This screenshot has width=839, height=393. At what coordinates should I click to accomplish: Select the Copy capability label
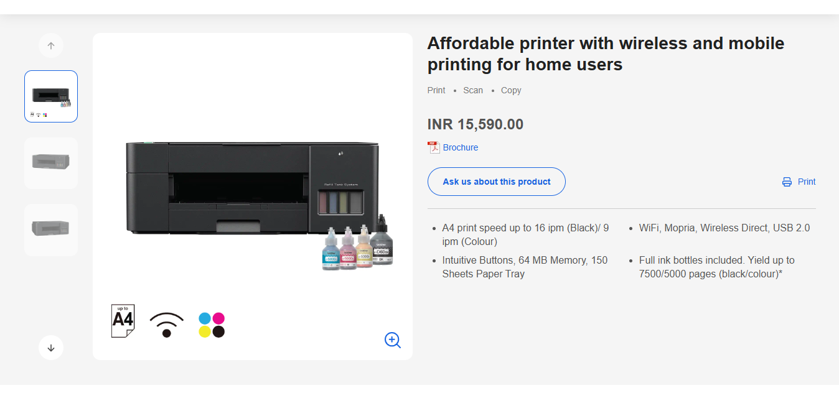[x=510, y=90]
